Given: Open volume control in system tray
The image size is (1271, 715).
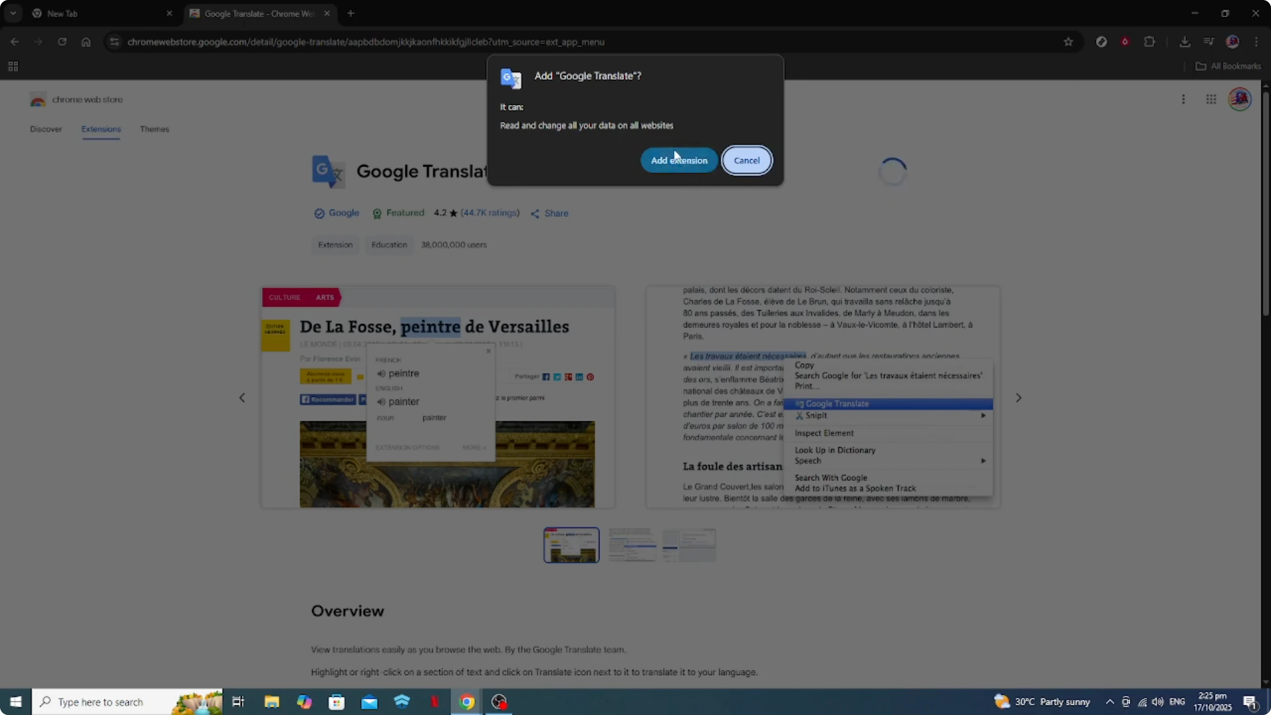Looking at the screenshot, I should 1157,702.
